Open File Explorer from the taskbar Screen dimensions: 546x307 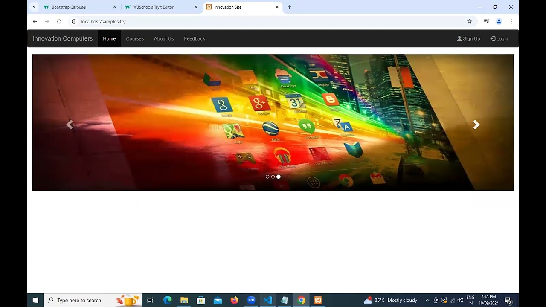click(x=184, y=300)
